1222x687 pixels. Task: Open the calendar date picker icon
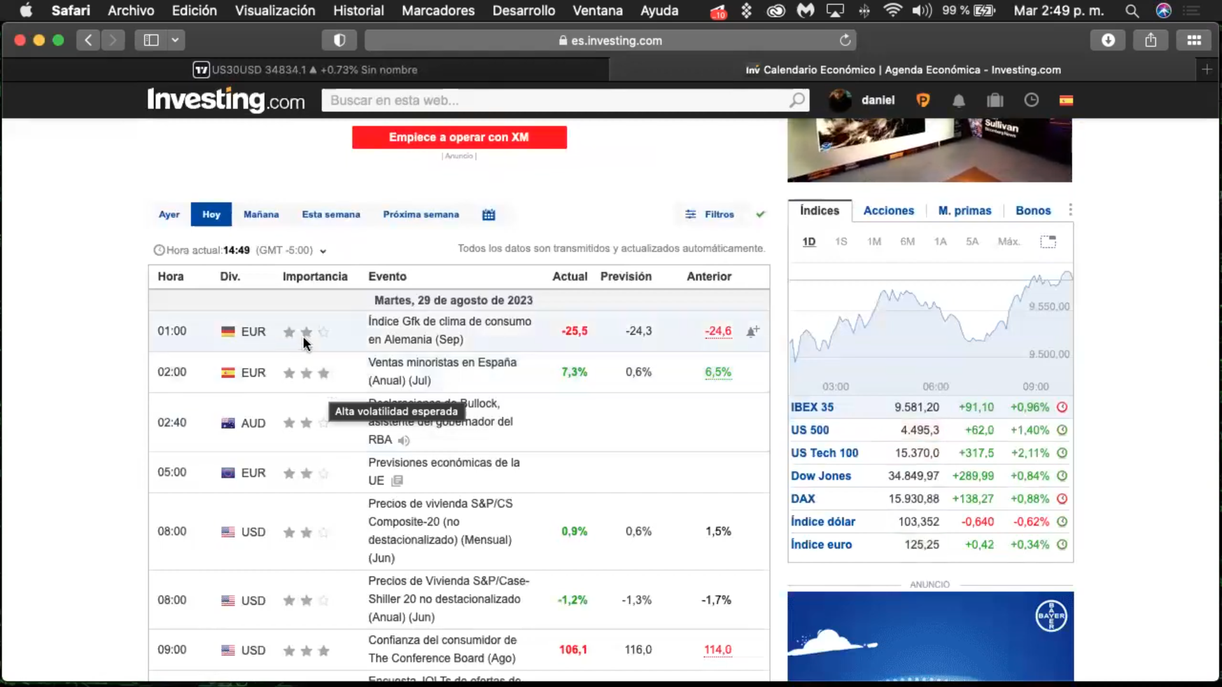[x=488, y=215]
